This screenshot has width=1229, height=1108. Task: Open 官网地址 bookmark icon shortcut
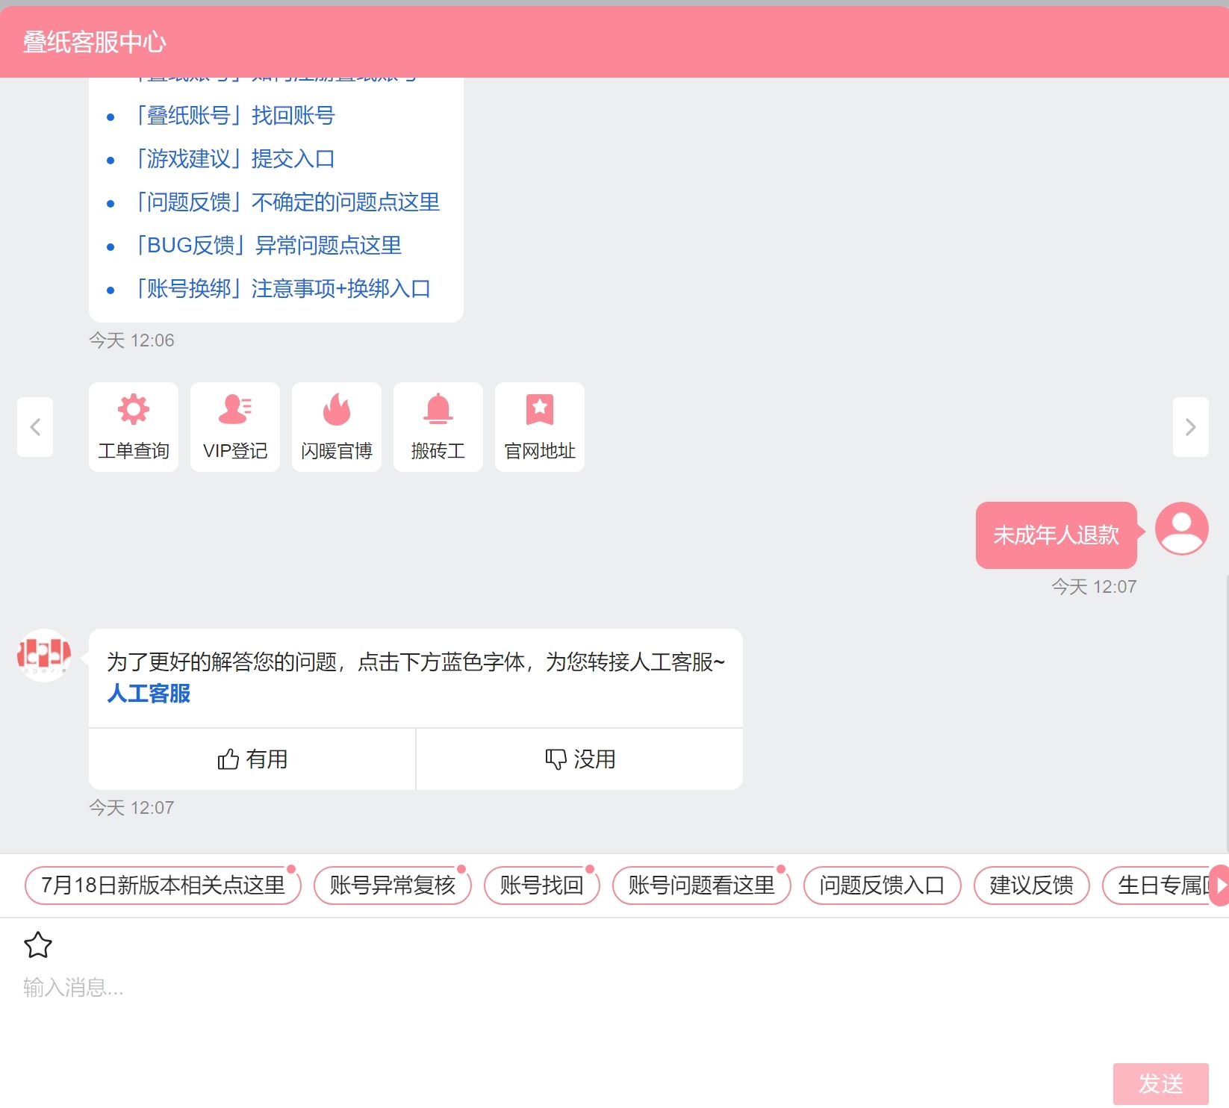[540, 427]
